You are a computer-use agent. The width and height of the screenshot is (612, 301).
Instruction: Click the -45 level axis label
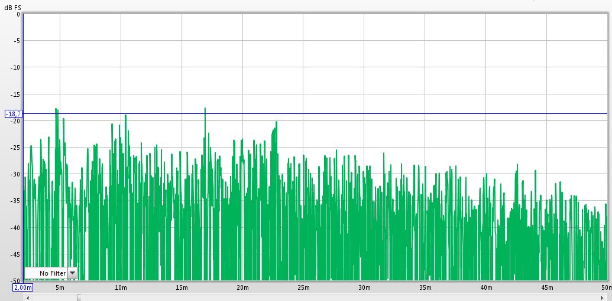pos(15,254)
